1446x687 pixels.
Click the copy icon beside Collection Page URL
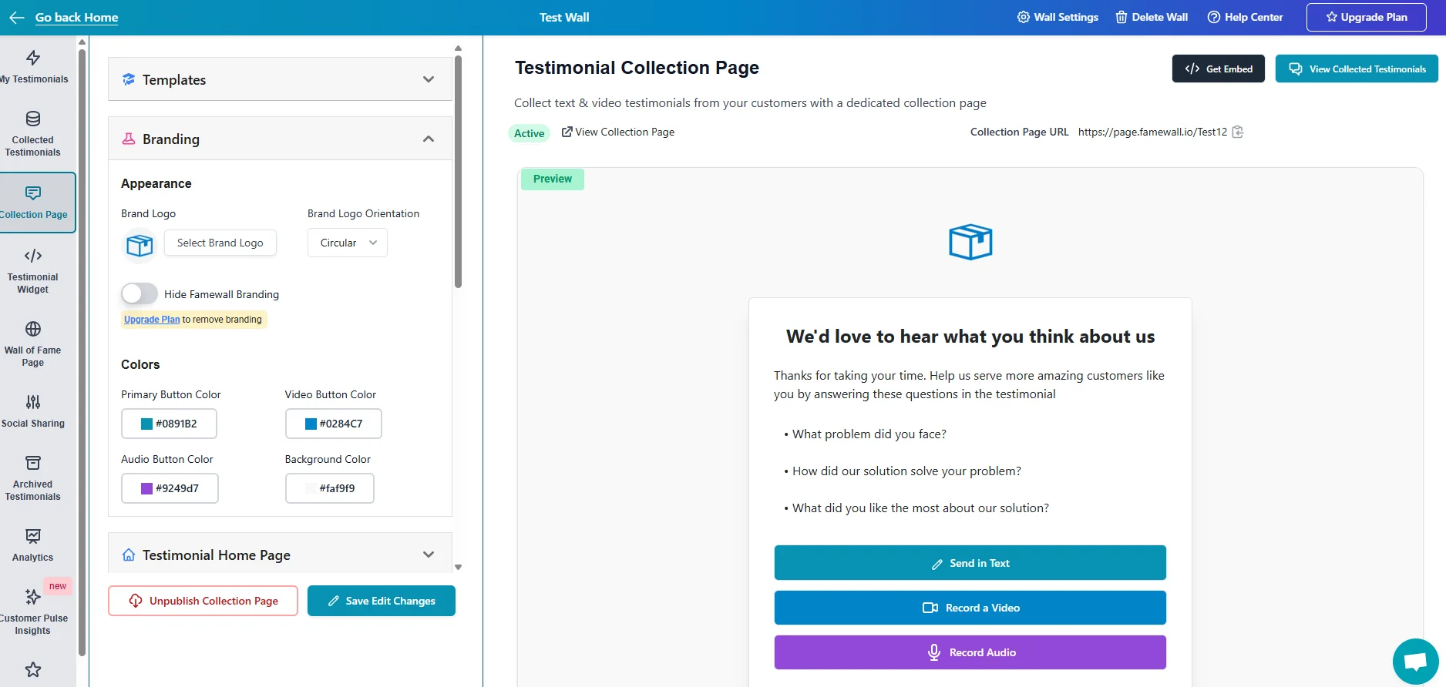pos(1238,132)
